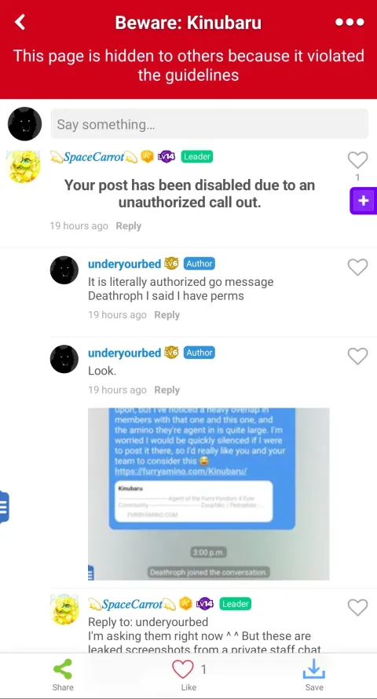
Task: Open the three-dot more options menu
Action: (350, 22)
